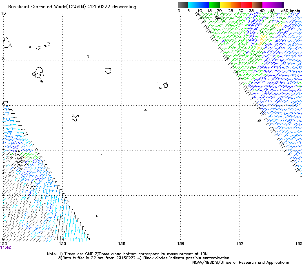Click the large lagoon island outline near 152E, 7N
The width and height of the screenshot is (302, 265).
click(38, 75)
